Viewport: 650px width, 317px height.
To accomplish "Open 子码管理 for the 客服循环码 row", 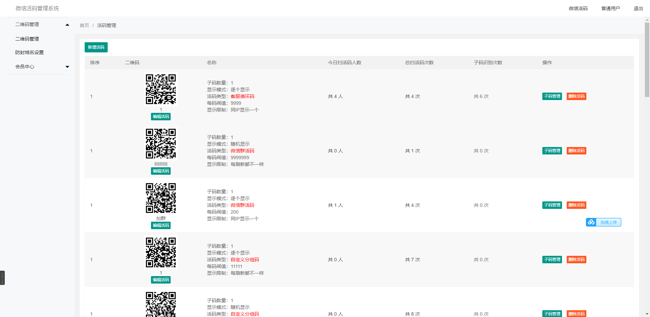I will tap(552, 96).
